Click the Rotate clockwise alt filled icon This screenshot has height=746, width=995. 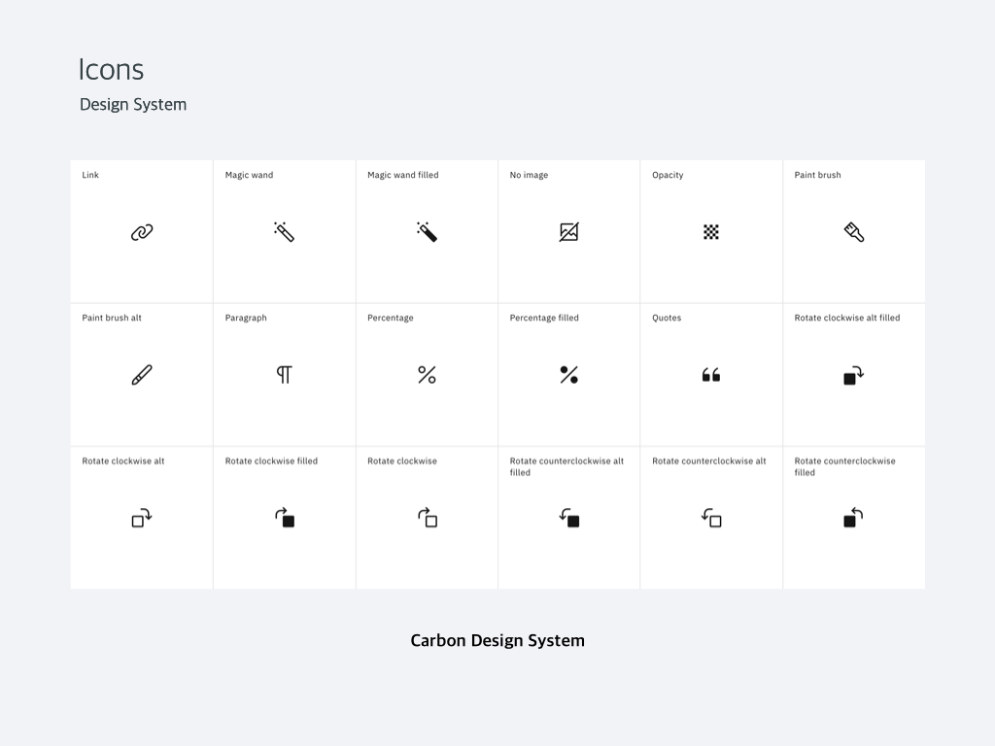(x=853, y=375)
